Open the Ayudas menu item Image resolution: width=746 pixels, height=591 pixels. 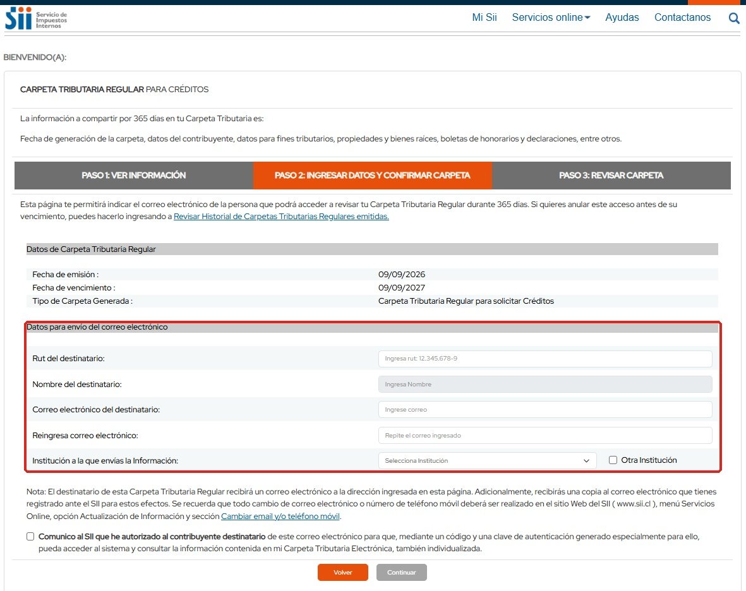click(622, 18)
